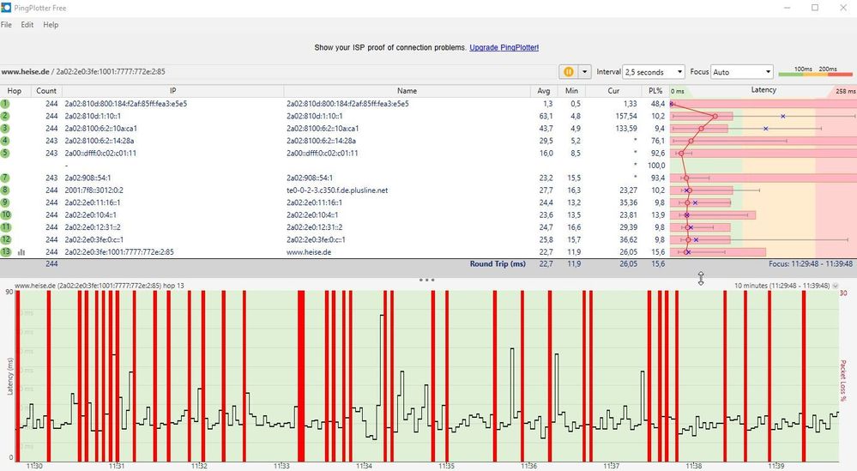This screenshot has height=471, width=857.
Task: Click the PingPlotter app icon in title bar
Action: (6, 8)
